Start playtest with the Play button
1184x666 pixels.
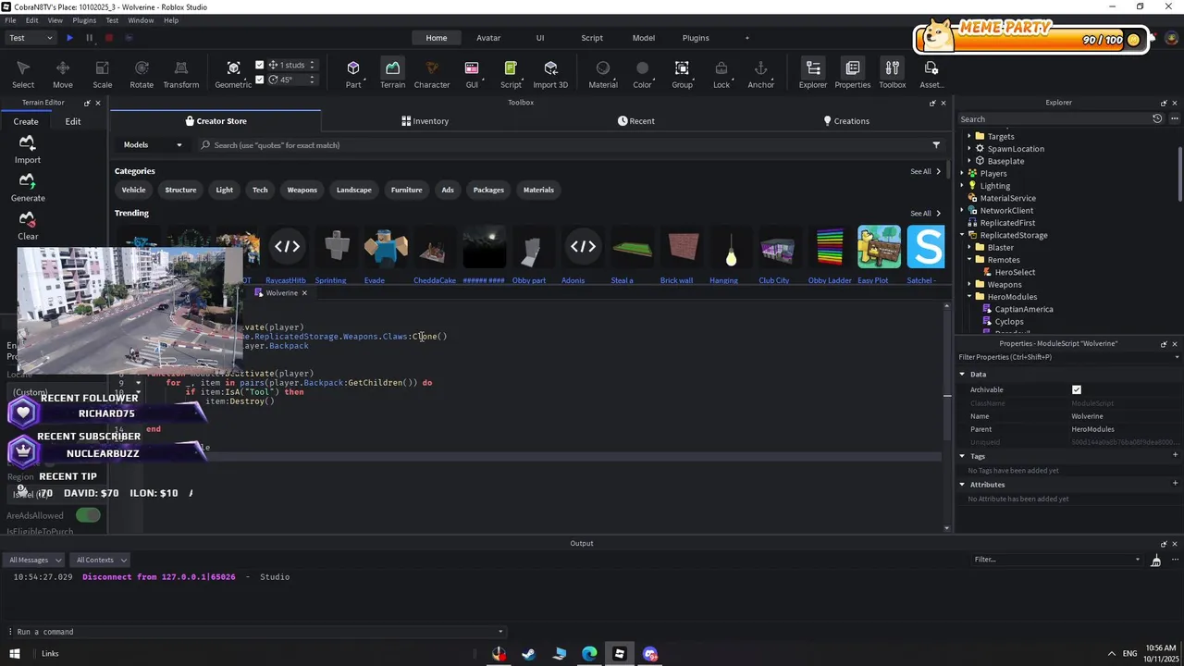coord(69,38)
